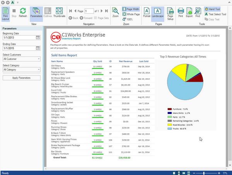Click the Furniture legend color swatch
232x175 pixels.
pos(170,109)
